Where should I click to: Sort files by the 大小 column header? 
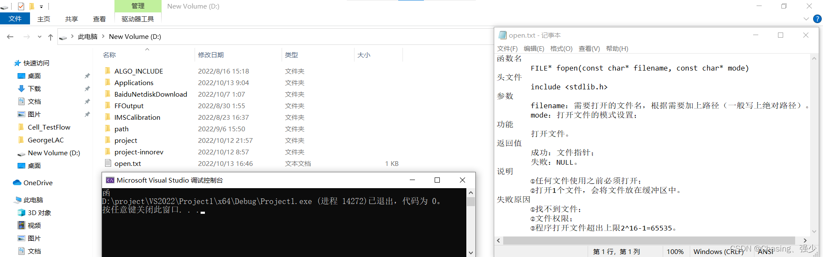point(364,55)
